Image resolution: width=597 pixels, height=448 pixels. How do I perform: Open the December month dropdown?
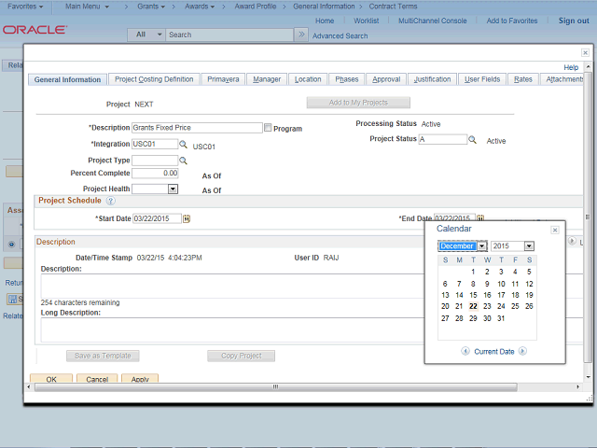[x=482, y=246]
